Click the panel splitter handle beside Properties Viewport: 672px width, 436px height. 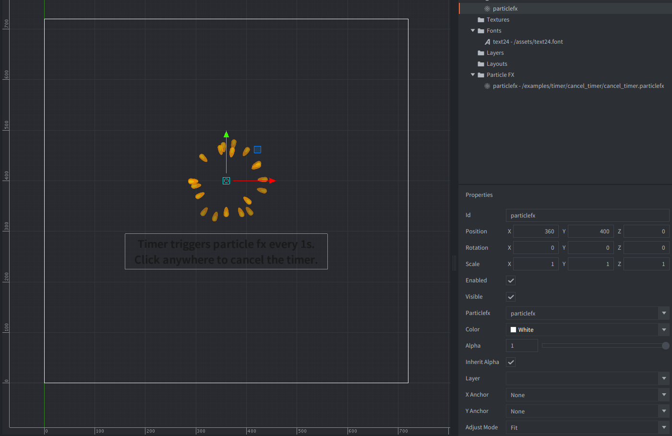tap(454, 263)
